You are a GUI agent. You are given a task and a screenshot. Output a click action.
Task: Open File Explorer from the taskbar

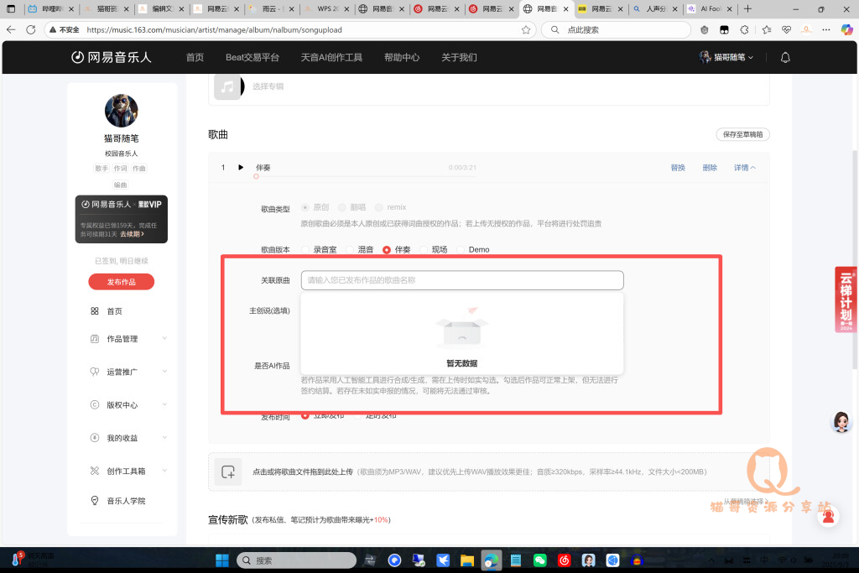click(466, 560)
